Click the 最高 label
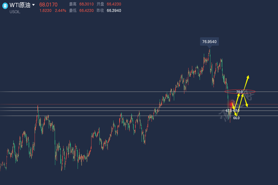Viewport: 278px width, 185px height. [x=73, y=4]
